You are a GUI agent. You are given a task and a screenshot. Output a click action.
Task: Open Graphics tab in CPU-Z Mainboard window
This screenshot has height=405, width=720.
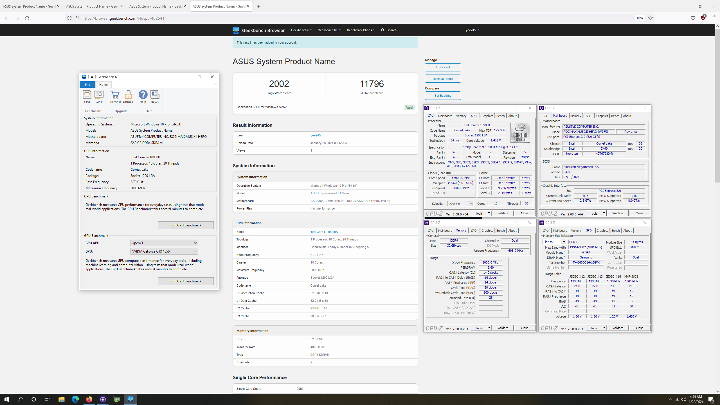(x=602, y=116)
